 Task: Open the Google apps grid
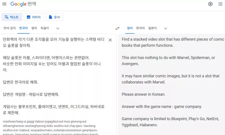(220, 4)
